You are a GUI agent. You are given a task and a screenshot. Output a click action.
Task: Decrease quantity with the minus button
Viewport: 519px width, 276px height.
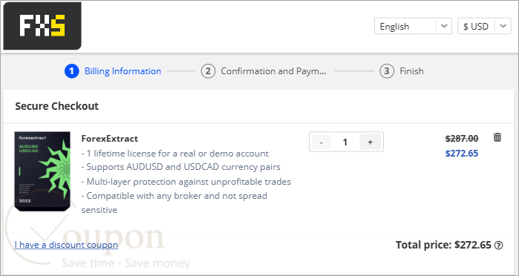(x=321, y=142)
